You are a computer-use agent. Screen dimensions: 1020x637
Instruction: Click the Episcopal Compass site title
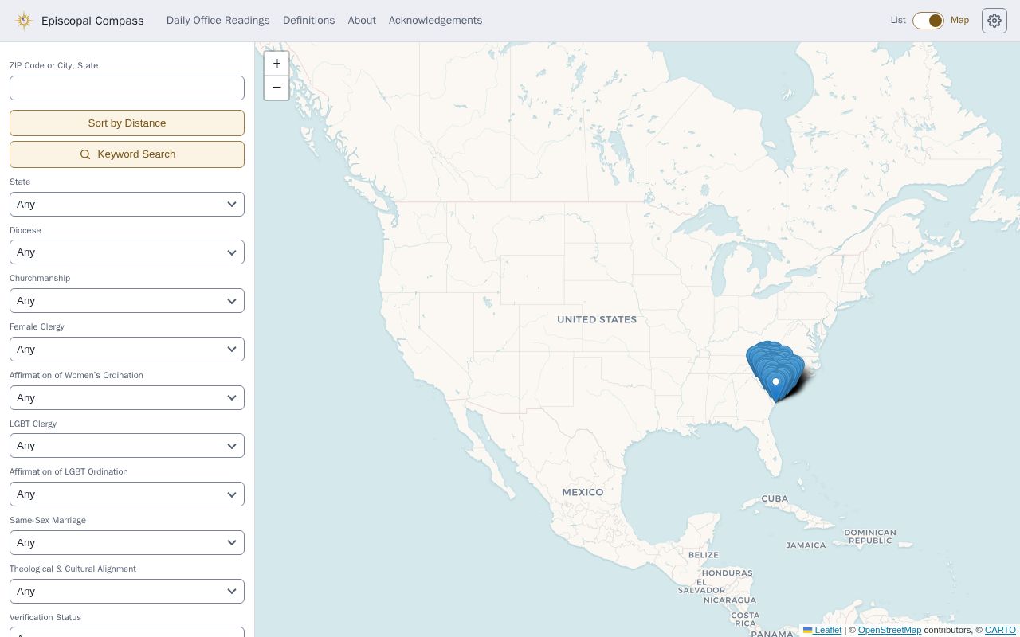click(x=92, y=21)
